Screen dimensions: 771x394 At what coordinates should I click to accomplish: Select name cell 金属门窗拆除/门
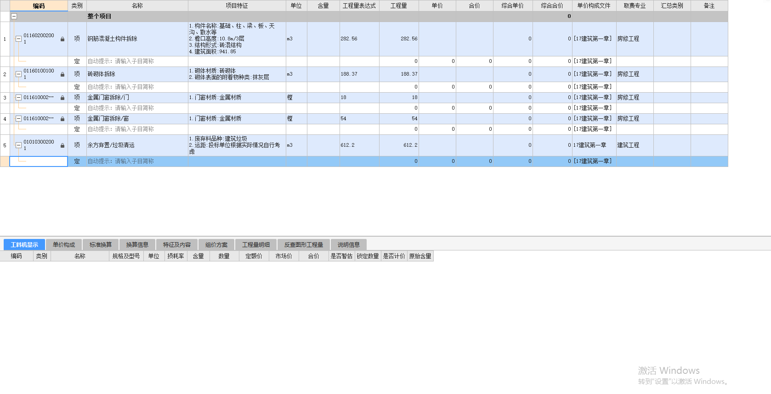(137, 97)
